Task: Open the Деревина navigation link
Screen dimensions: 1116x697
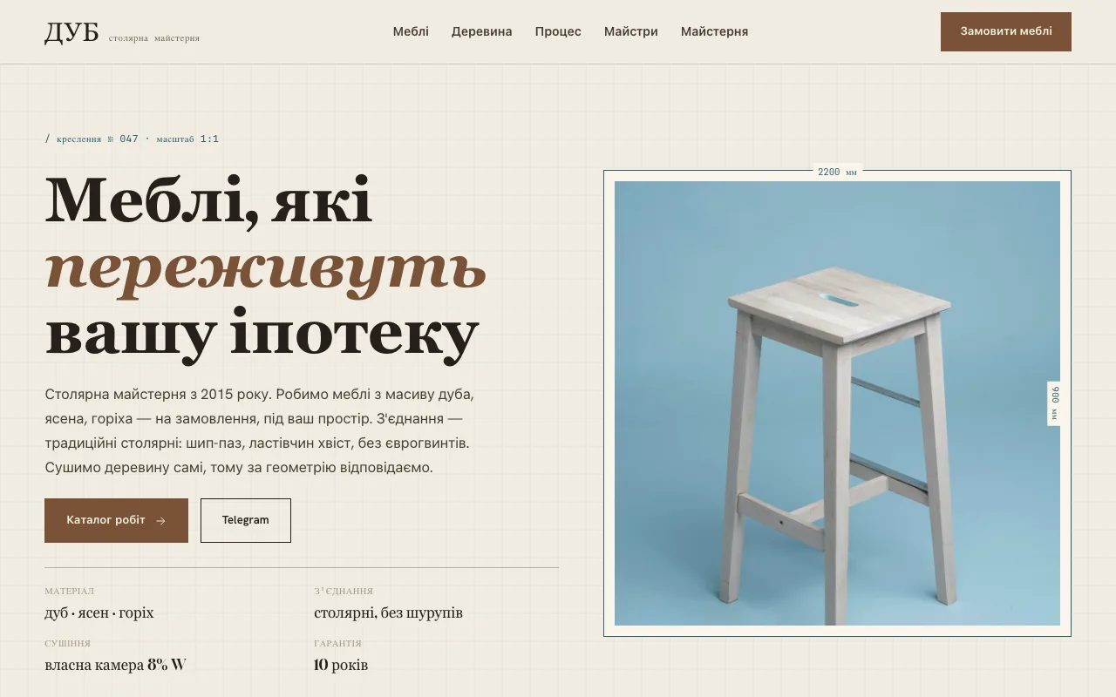Action: (481, 31)
